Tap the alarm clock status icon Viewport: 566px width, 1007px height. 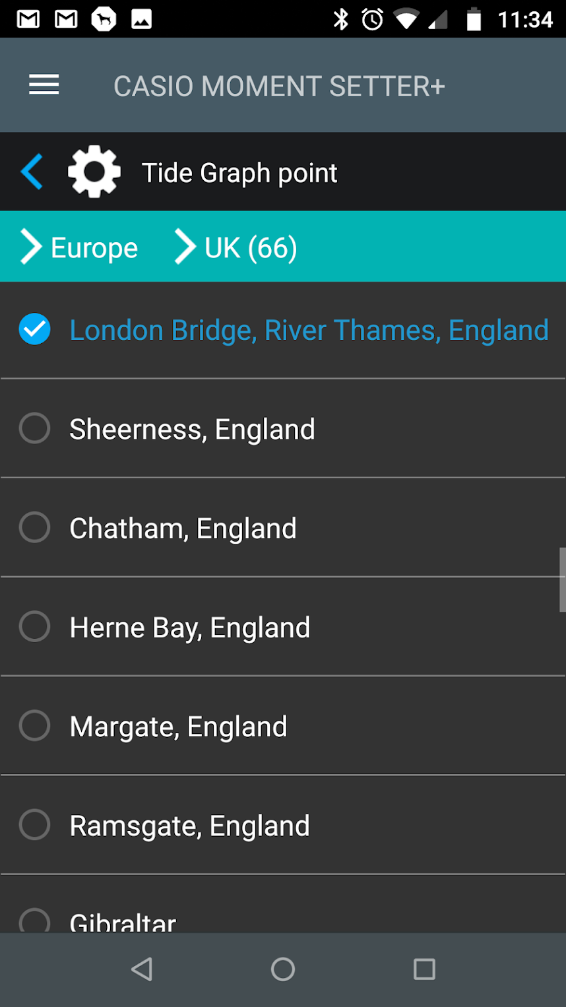[x=373, y=19]
